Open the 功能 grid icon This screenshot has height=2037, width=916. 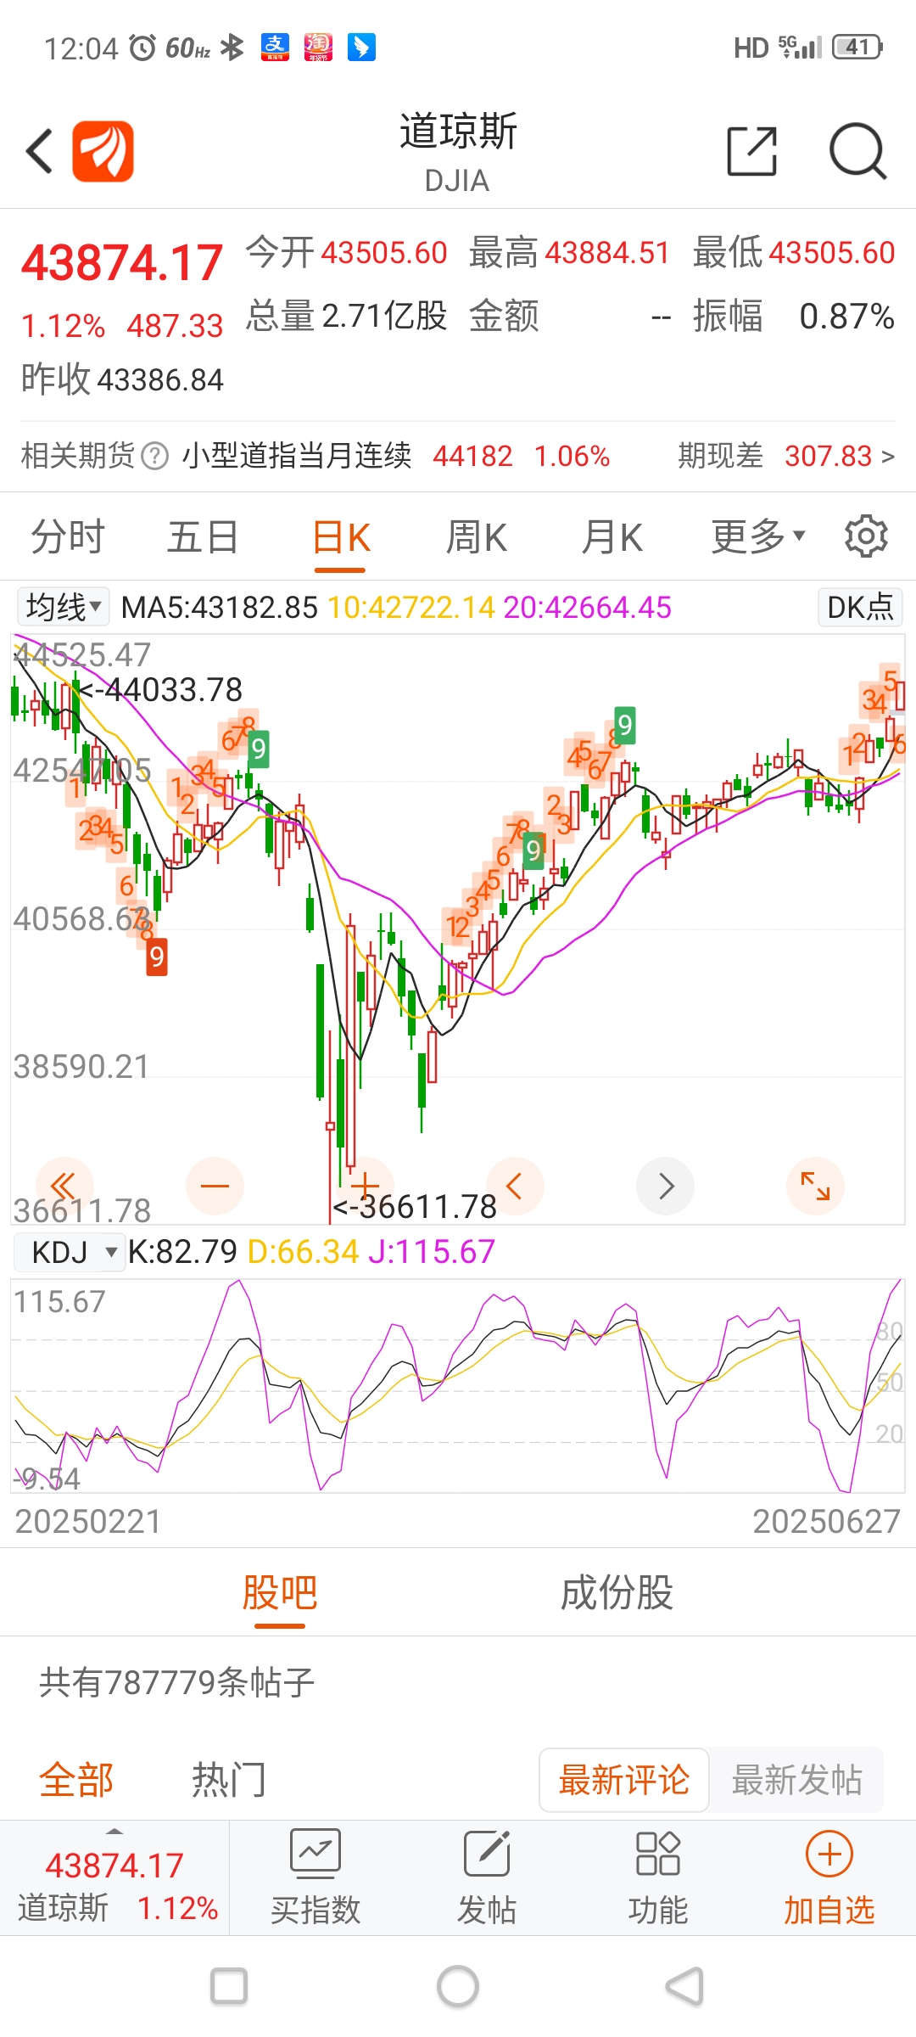tap(658, 1853)
